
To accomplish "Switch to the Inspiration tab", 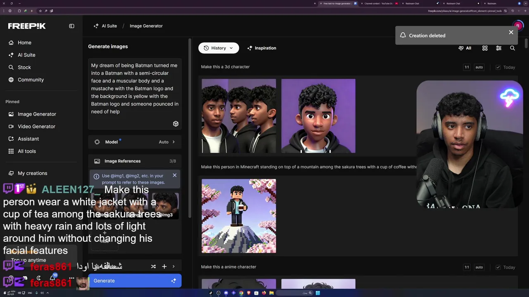I will (x=262, y=48).
